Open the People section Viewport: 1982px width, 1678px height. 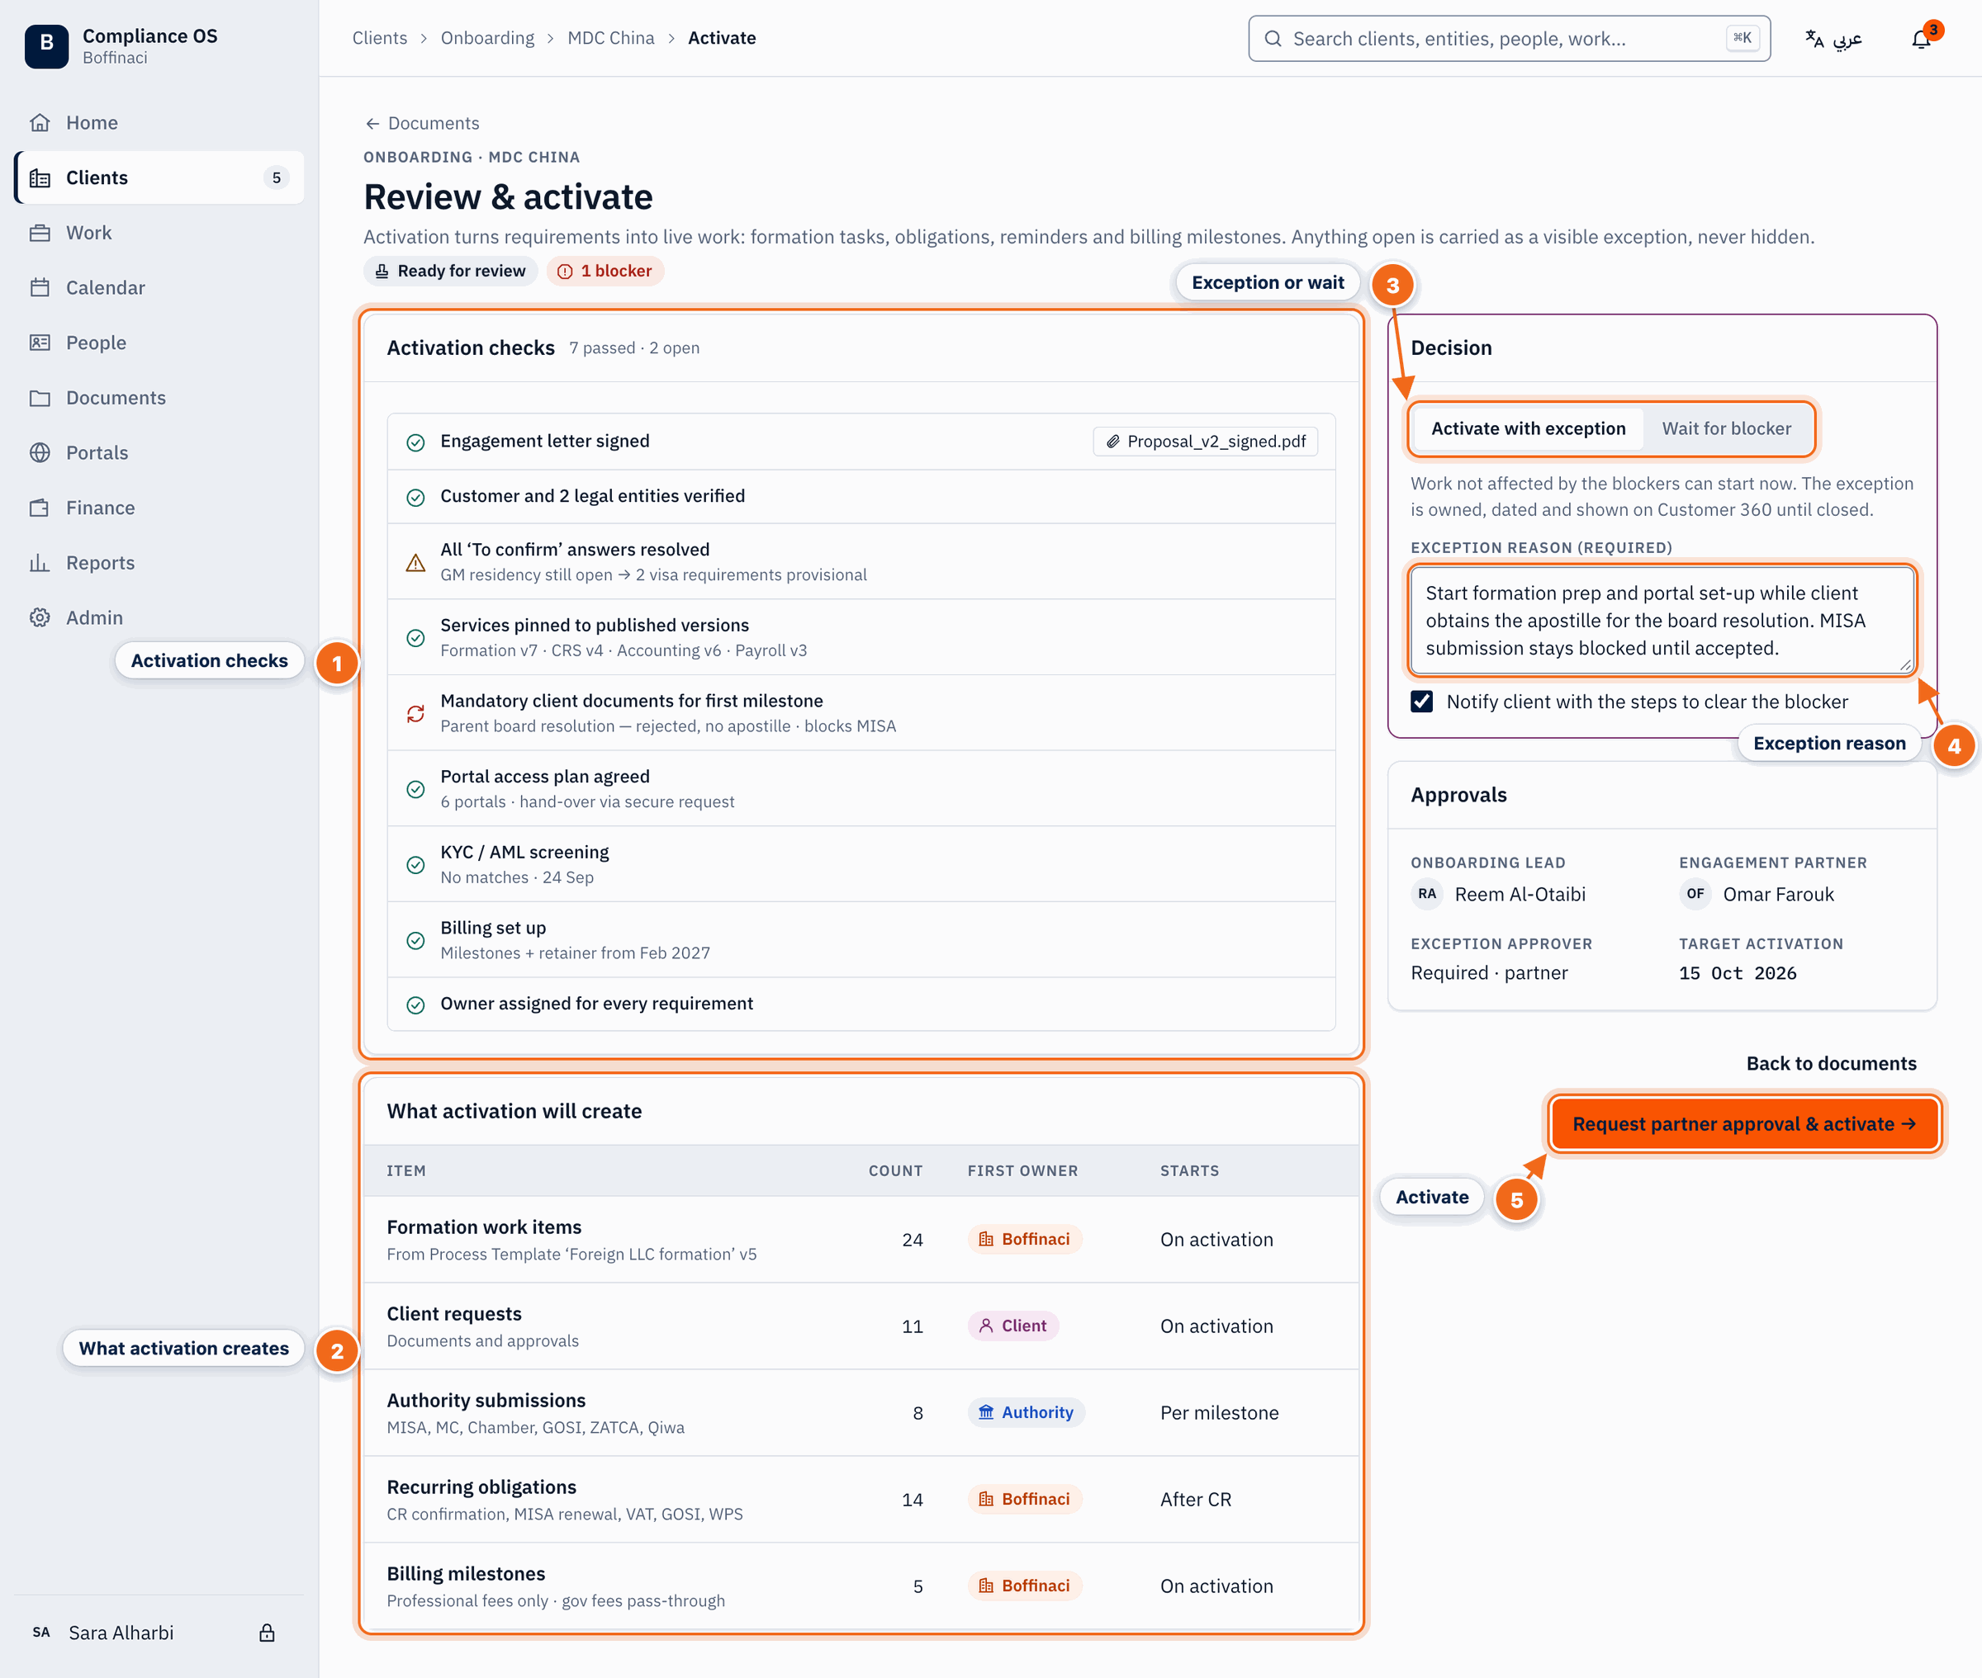(x=159, y=343)
